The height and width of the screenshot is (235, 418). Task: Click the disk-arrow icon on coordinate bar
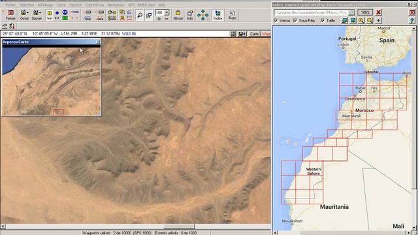242,34
